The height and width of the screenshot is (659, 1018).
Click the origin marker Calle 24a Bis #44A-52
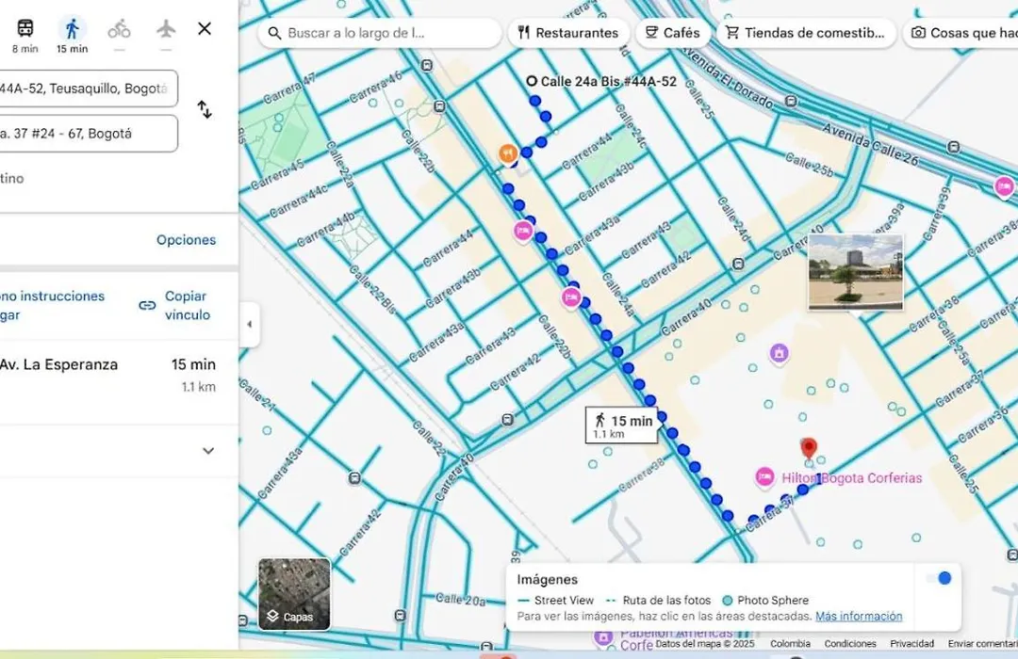[532, 81]
